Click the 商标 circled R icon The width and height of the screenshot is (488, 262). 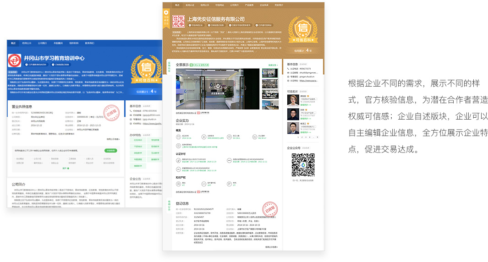pyautogui.click(x=178, y=184)
